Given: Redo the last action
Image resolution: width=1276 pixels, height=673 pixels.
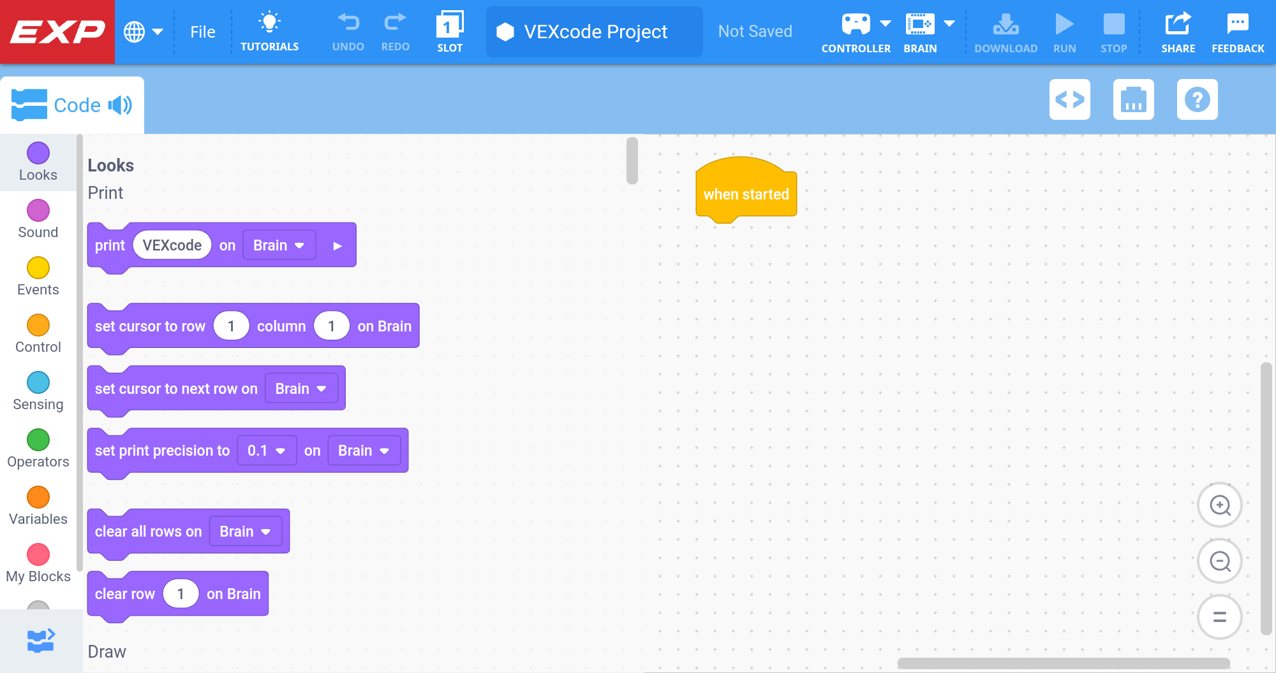Looking at the screenshot, I should [x=395, y=31].
